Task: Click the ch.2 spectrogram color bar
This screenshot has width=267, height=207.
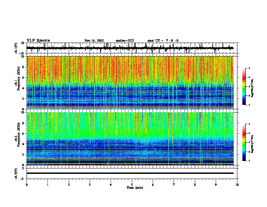Action: tap(244, 142)
